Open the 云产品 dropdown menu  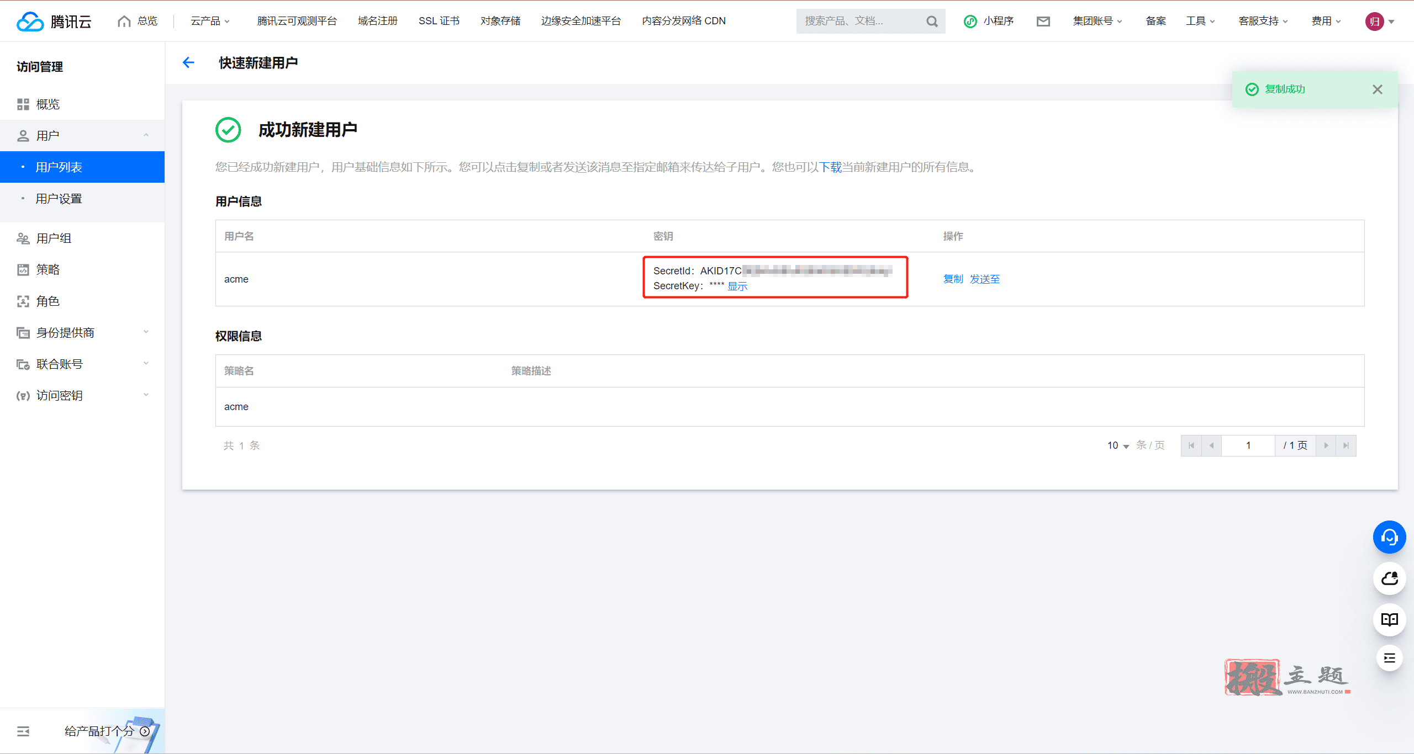210,21
